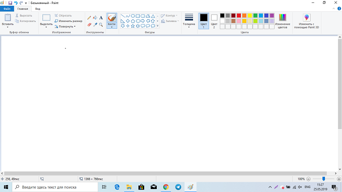Select the Text tool
Image resolution: width=342 pixels, height=192 pixels.
coord(101,18)
